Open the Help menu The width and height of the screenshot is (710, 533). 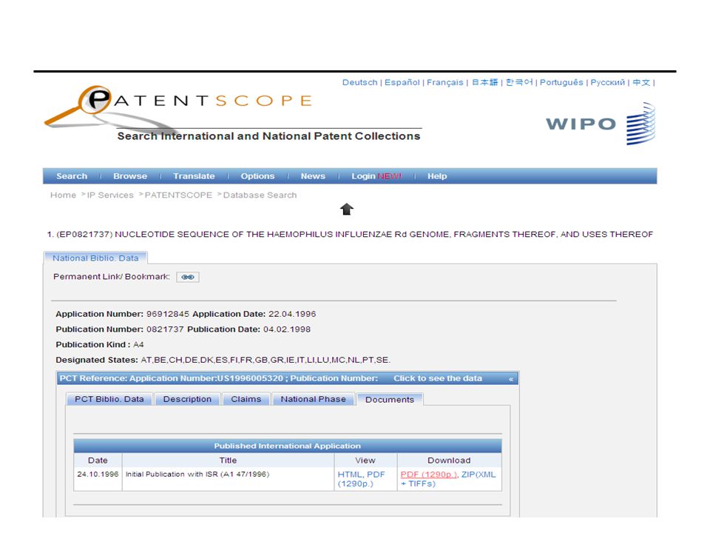click(437, 176)
